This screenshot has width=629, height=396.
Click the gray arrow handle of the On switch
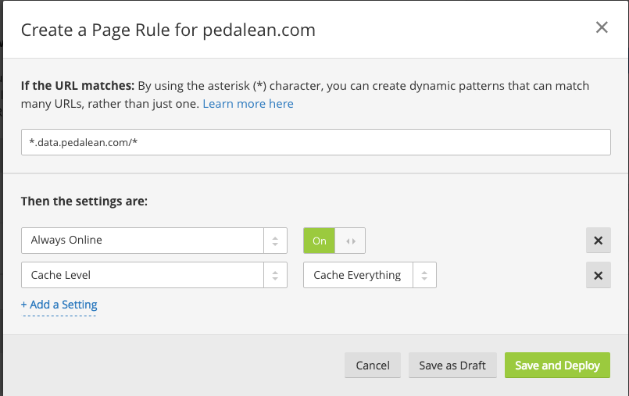click(350, 241)
